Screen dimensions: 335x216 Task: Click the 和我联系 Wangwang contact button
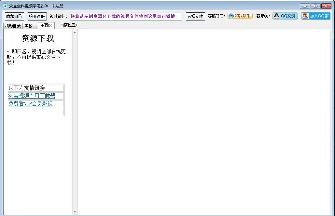pos(240,16)
